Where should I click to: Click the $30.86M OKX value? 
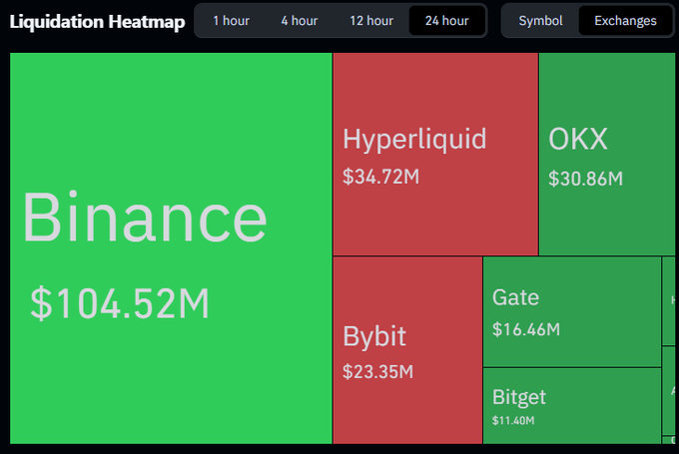585,179
